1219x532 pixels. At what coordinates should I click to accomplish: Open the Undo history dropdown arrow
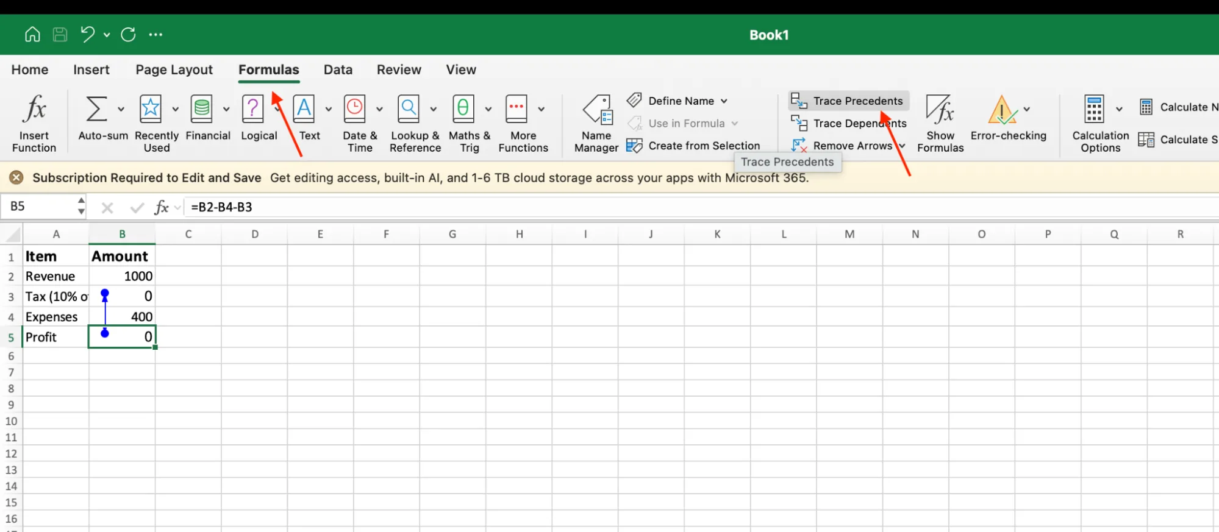(x=107, y=35)
